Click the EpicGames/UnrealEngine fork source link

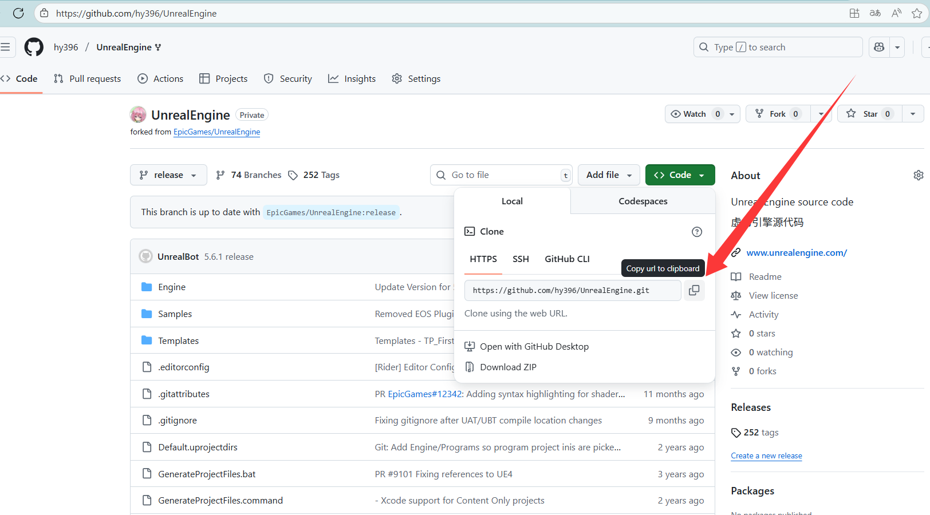coord(216,132)
